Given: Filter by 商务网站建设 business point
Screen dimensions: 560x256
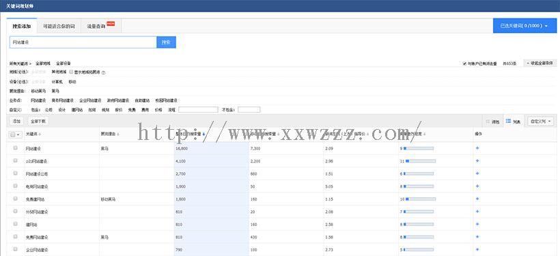Looking at the screenshot, I should click(63, 100).
